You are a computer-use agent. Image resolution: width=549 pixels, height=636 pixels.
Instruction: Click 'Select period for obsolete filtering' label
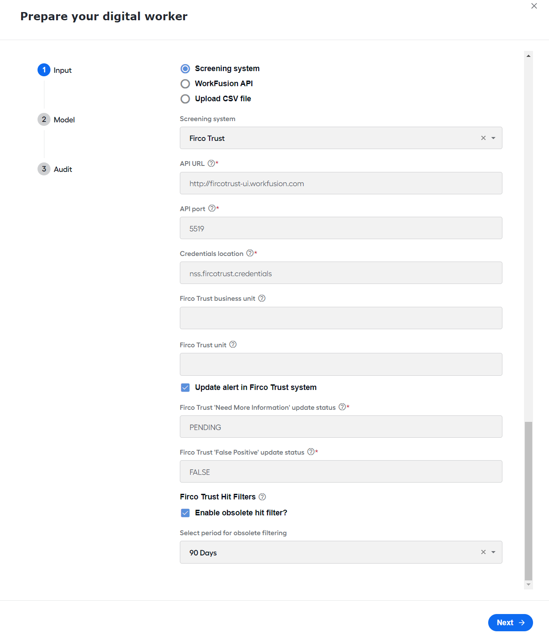click(233, 533)
